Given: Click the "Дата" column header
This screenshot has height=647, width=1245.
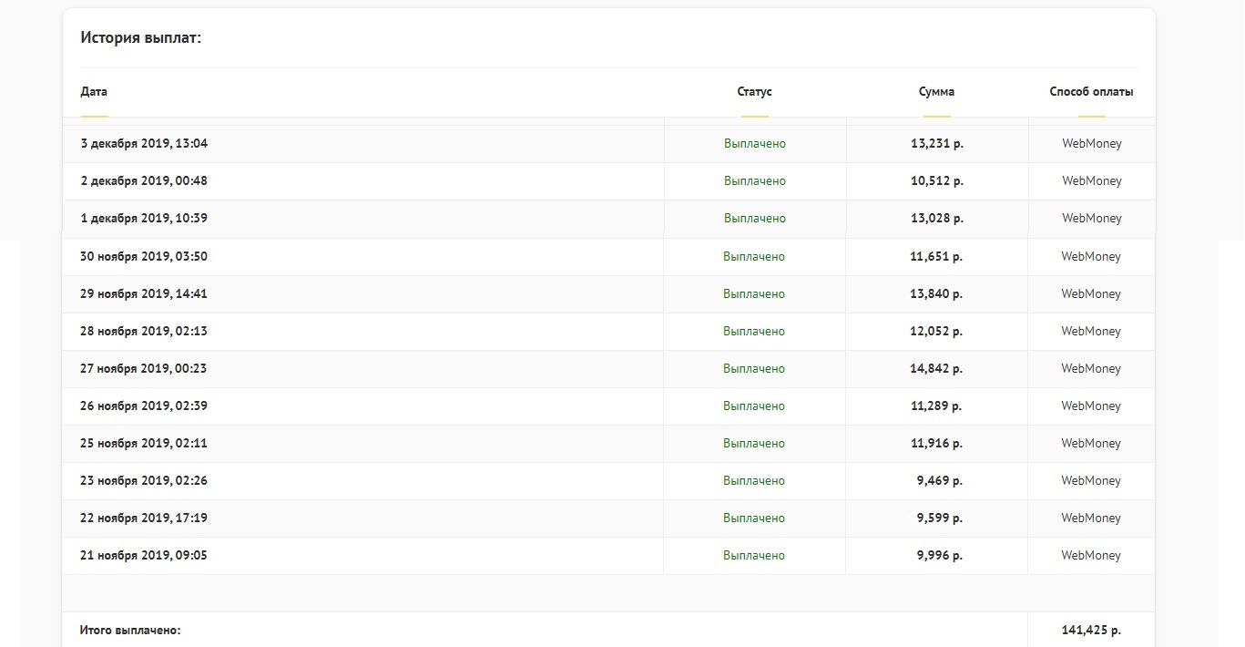Looking at the screenshot, I should click(94, 92).
